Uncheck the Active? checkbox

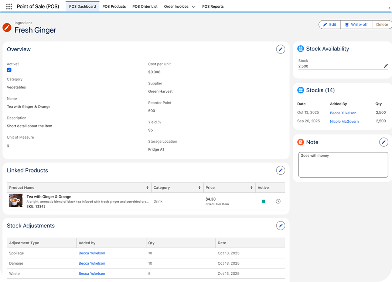coord(9,70)
